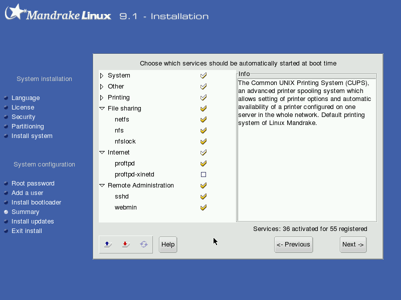This screenshot has height=300, width=401.
Task: Collapse the File sharing group
Action: point(102,108)
